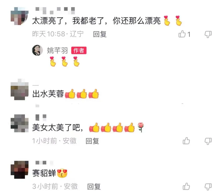Open 姚芊羽 author profile avatar

37,50
